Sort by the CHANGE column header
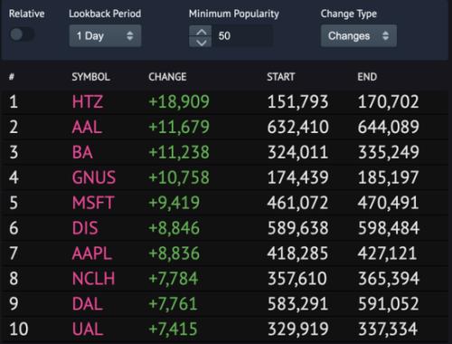The width and height of the screenshot is (452, 344). (x=167, y=77)
